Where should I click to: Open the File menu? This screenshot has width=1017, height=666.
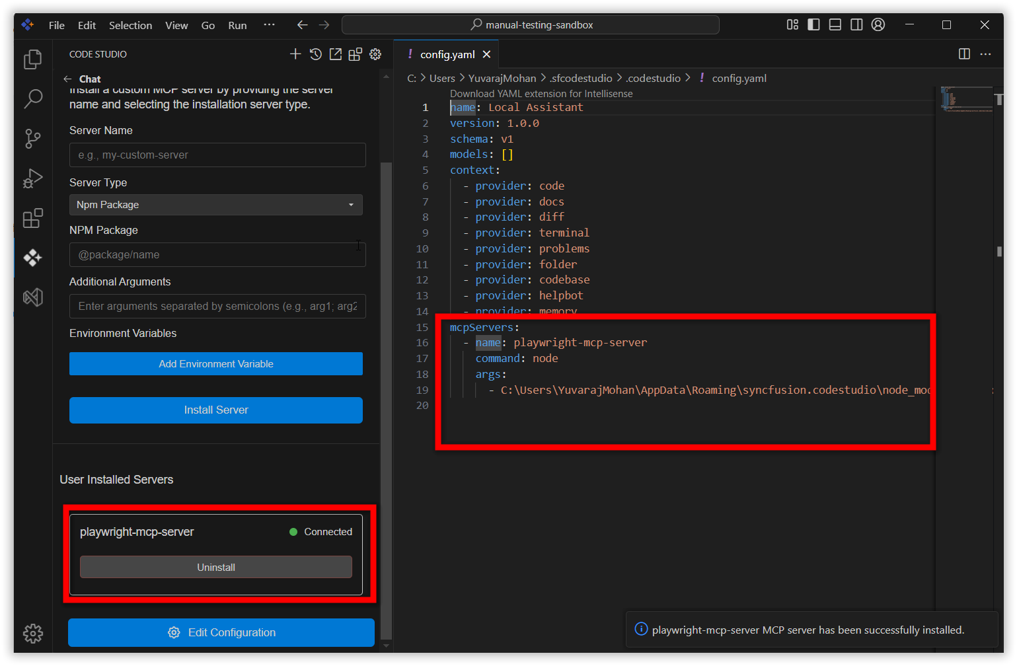pos(57,25)
